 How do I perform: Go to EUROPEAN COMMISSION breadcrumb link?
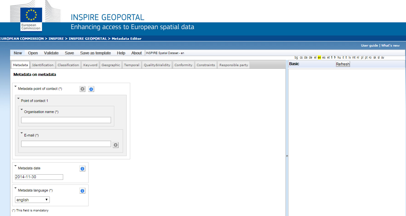click(21, 38)
